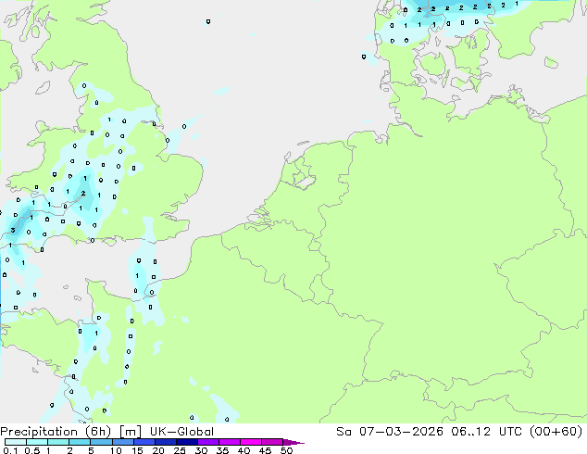Click the date 'Sa 07-03-2026'
Screen dimensions: 587x454
click(390, 432)
